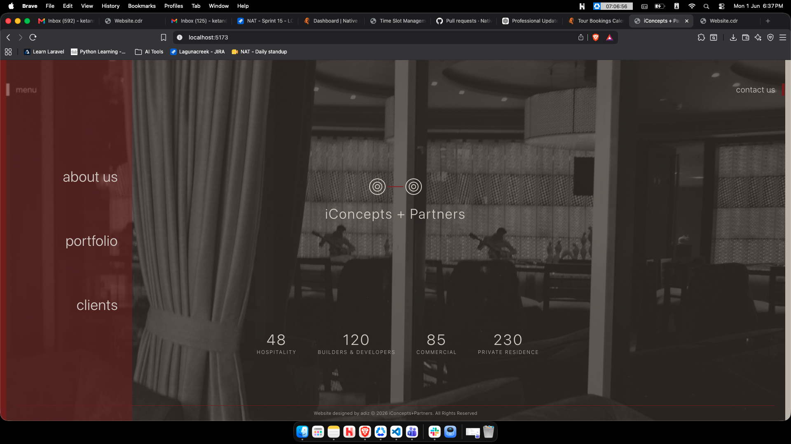Open the date and time in menu bar

[x=758, y=6]
